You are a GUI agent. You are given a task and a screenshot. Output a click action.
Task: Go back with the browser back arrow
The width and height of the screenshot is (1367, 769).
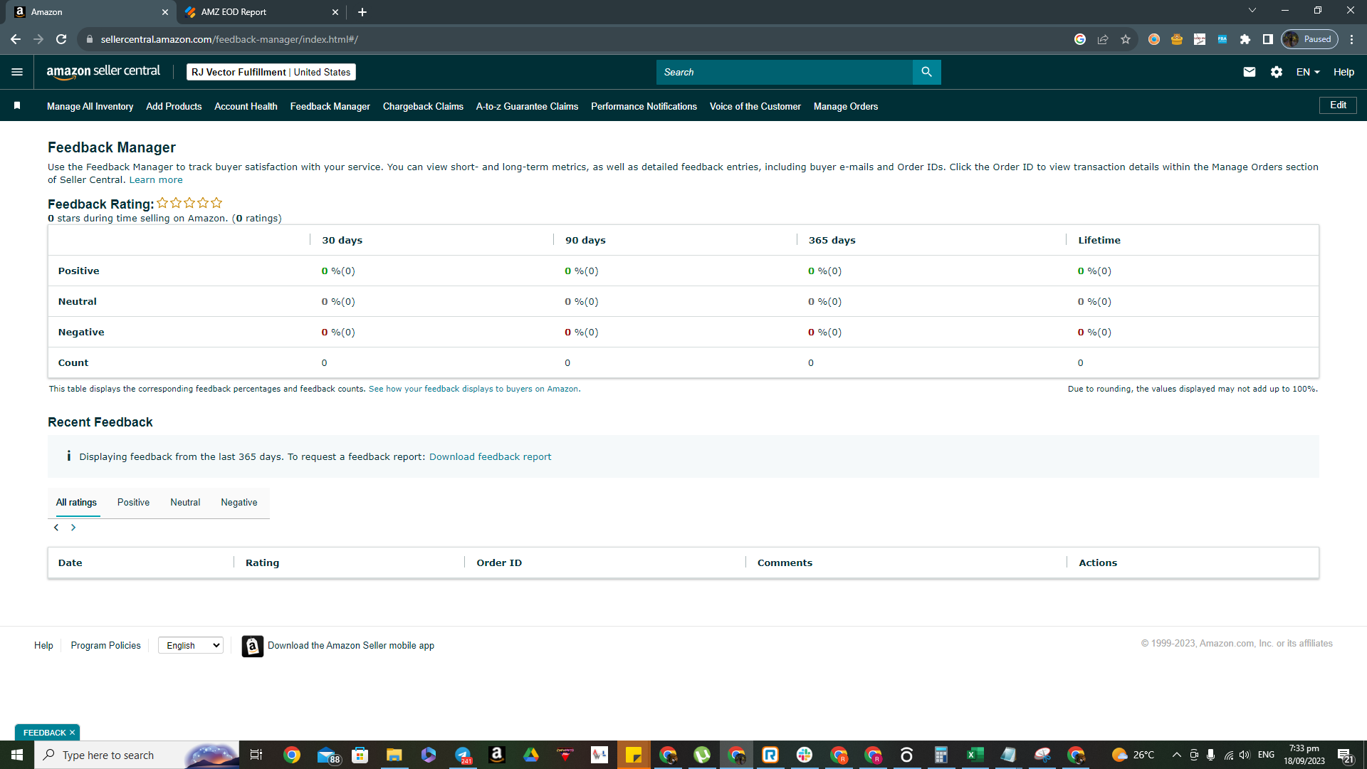(x=16, y=39)
